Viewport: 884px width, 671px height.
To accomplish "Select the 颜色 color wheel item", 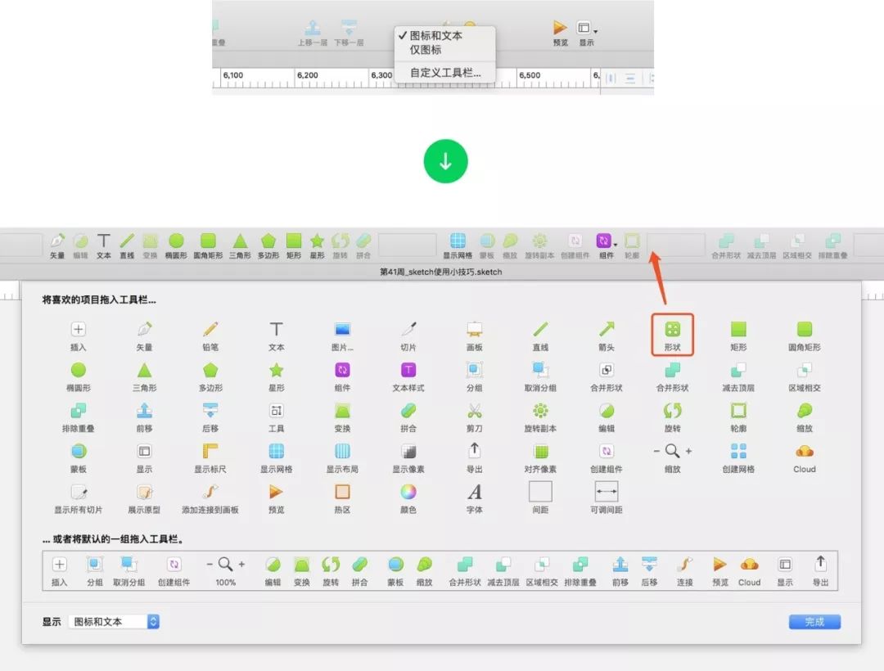I will 408,498.
